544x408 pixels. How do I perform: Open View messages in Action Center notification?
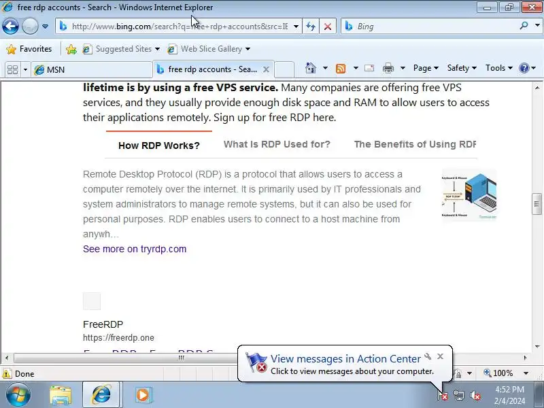coord(345,359)
